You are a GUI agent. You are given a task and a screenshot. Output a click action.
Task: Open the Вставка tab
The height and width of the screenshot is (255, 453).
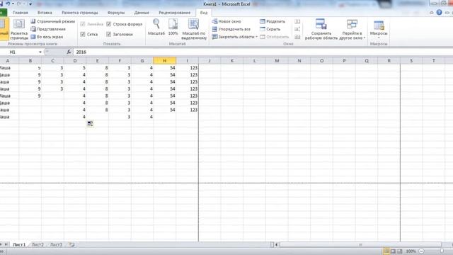pos(45,13)
